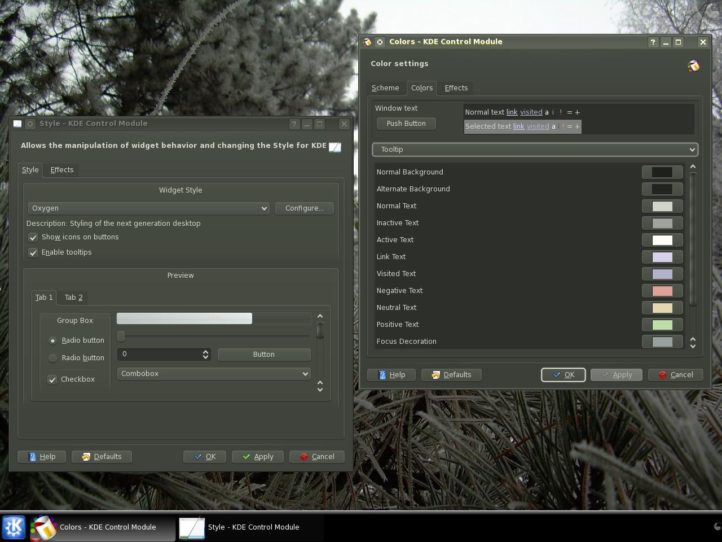Click the Style taskbar entry icon

tap(192, 527)
